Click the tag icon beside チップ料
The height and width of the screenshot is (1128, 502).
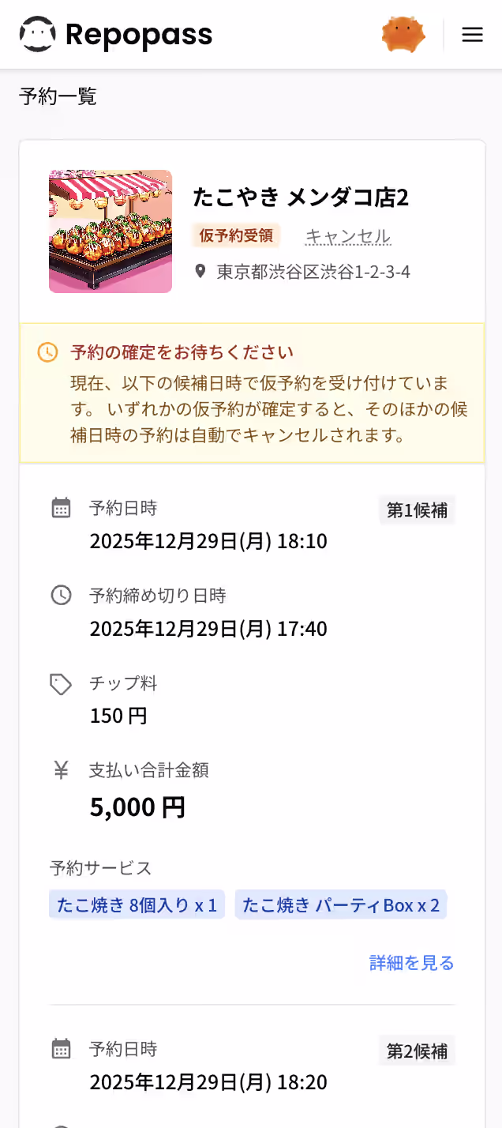(x=61, y=684)
